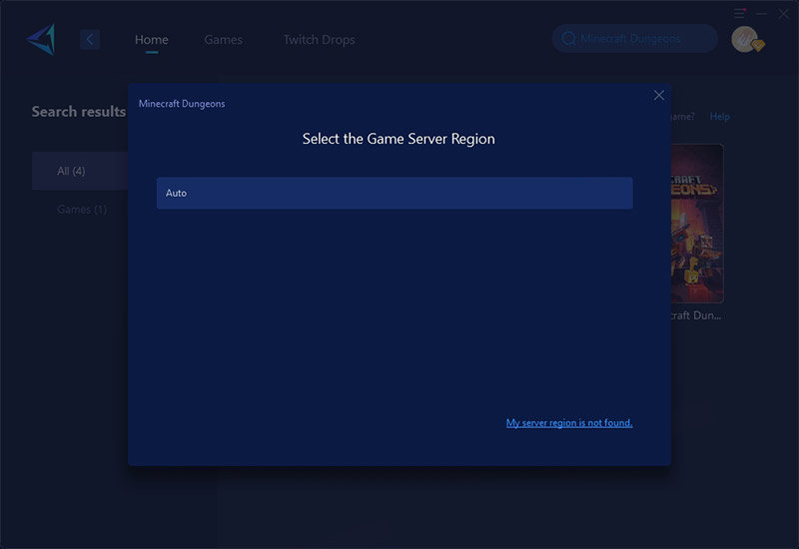
Task: Select the All (4) results filter
Action: [x=80, y=171]
